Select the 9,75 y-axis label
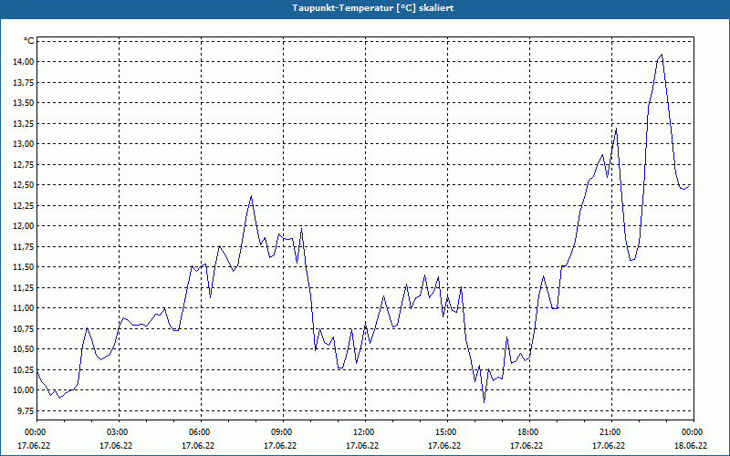The height and width of the screenshot is (456, 730). point(26,410)
